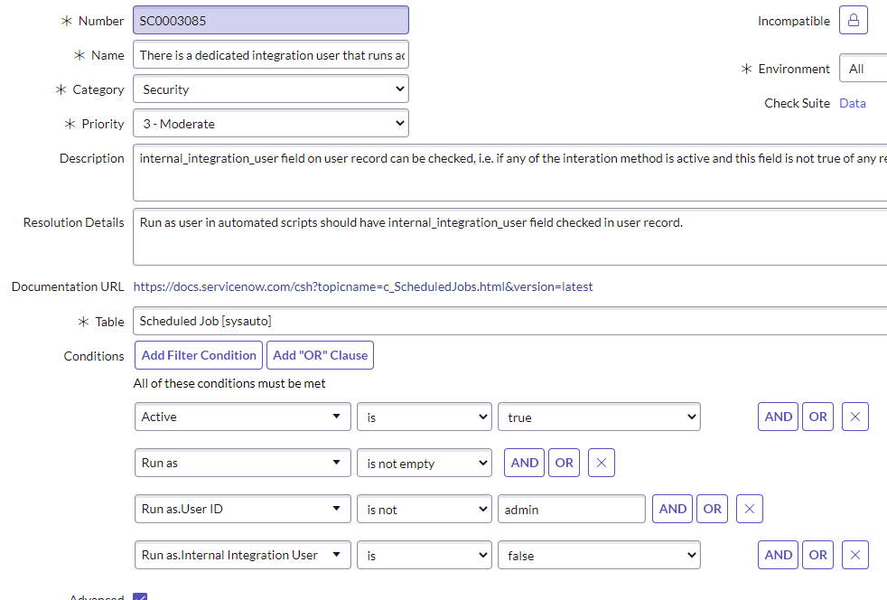
Task: Open the Active field selector dropdown
Action: pos(243,417)
